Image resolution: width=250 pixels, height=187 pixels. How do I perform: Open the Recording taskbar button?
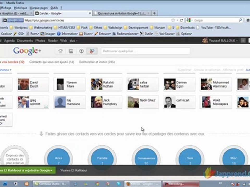[x=181, y=184]
